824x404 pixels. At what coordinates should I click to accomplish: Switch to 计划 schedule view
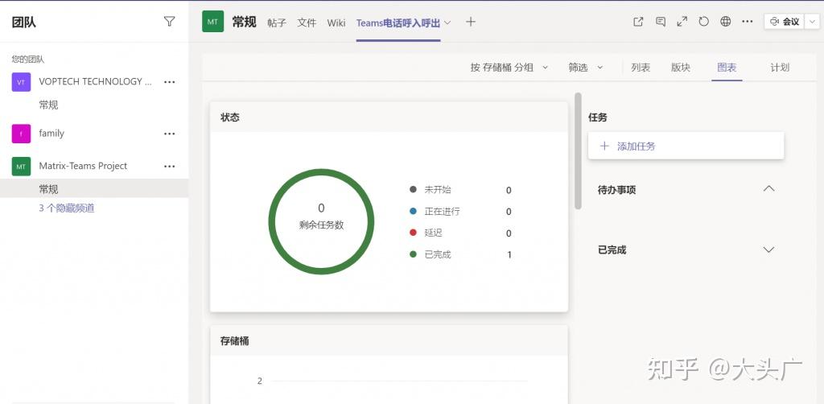[x=780, y=68]
